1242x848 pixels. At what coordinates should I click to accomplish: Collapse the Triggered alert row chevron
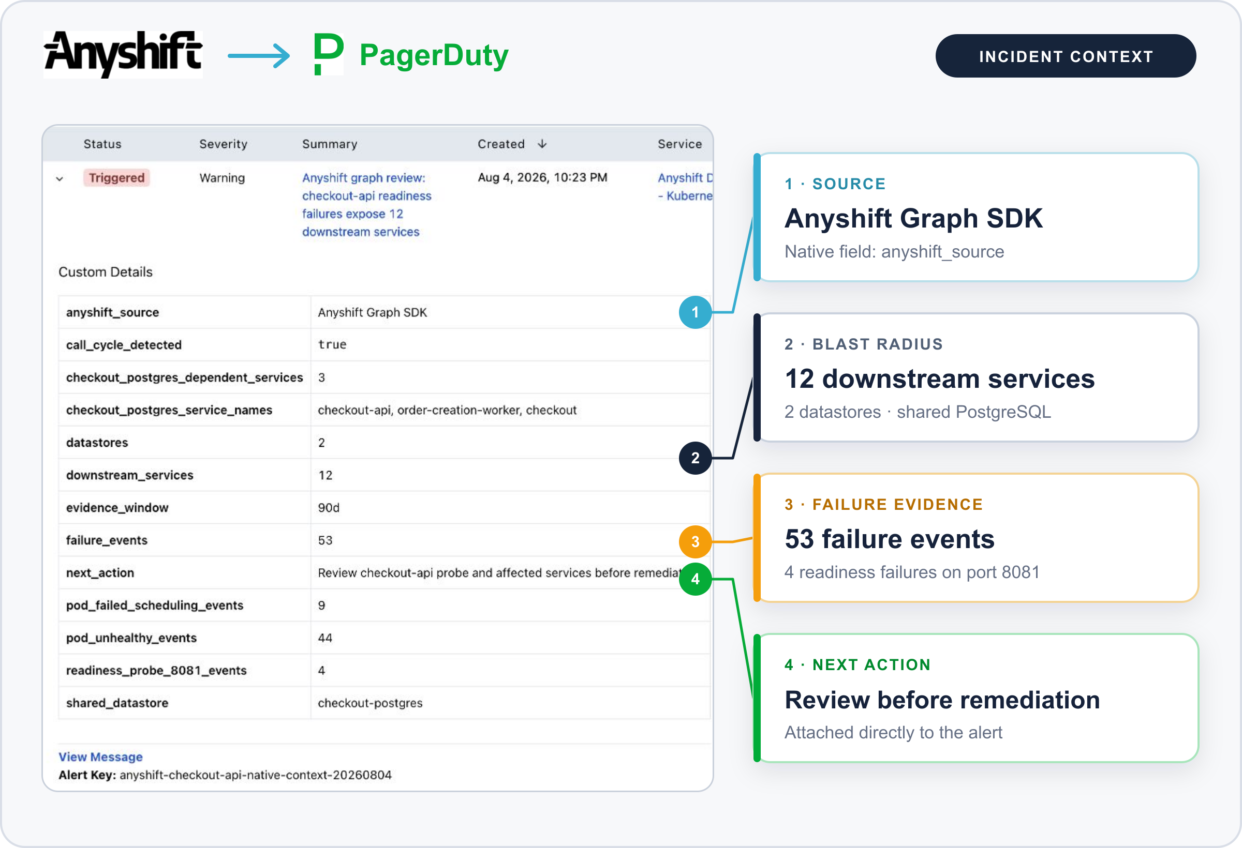60,179
